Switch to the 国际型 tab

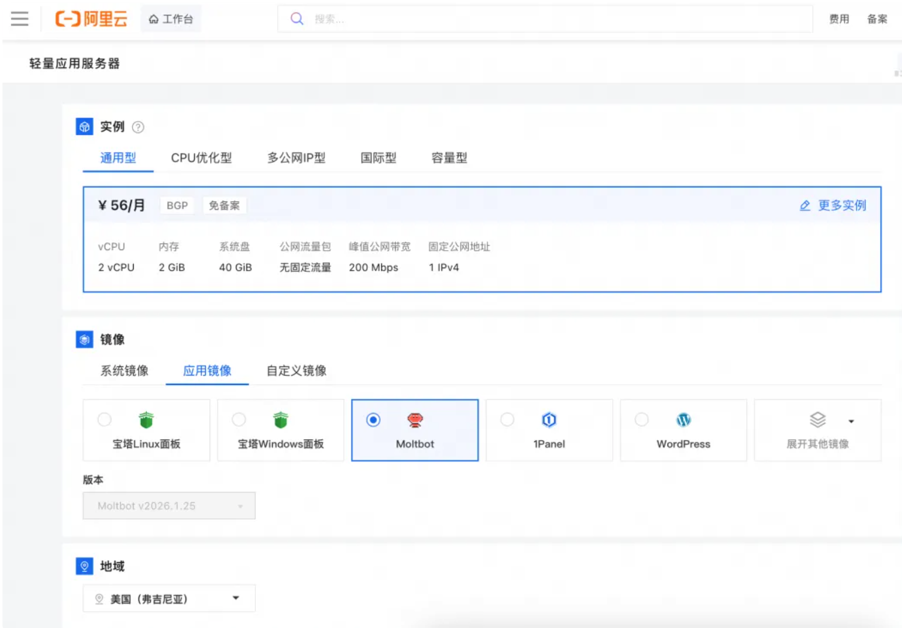378,158
